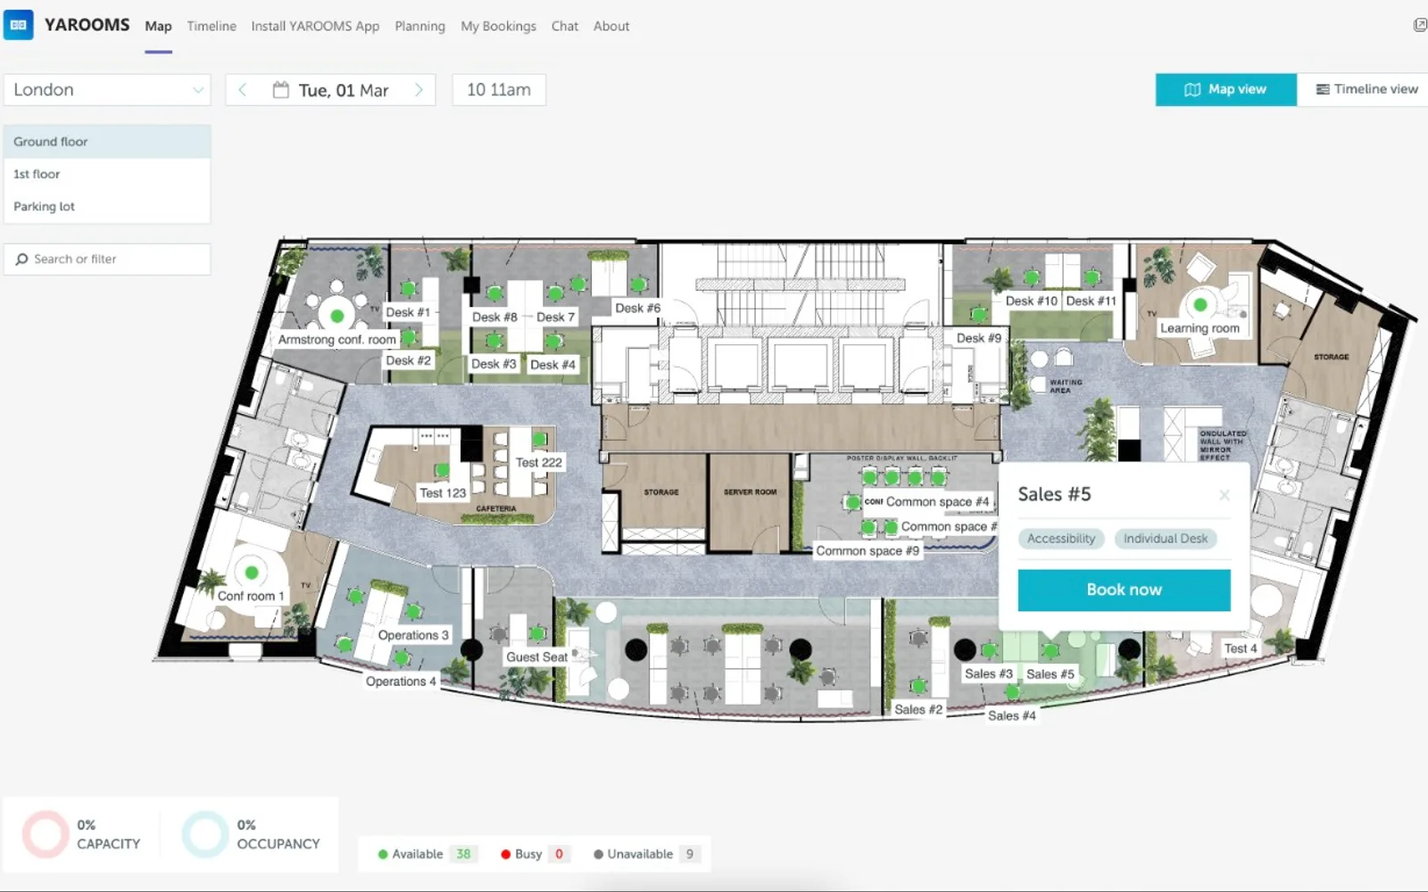Viewport: 1428px width, 892px height.
Task: Select the green marker above Sales #2
Action: pos(918,686)
